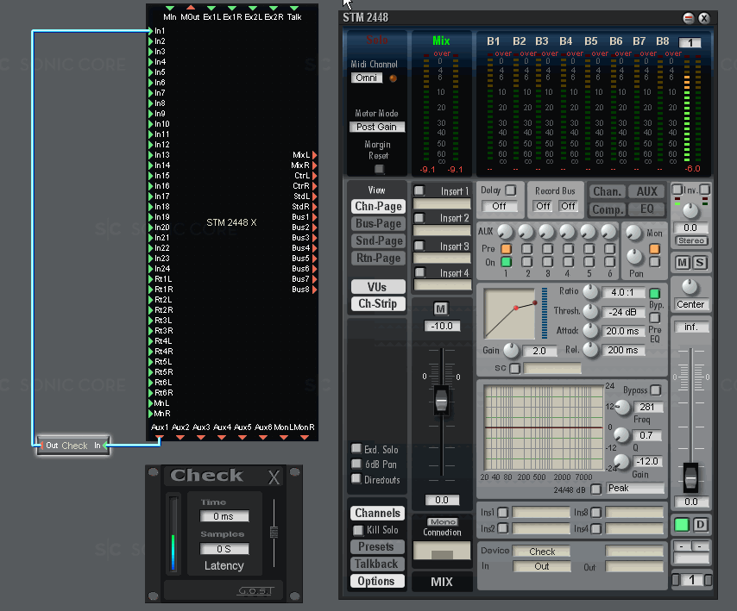This screenshot has height=611, width=737.
Task: Open the Device field showing Check
Action: (542, 552)
